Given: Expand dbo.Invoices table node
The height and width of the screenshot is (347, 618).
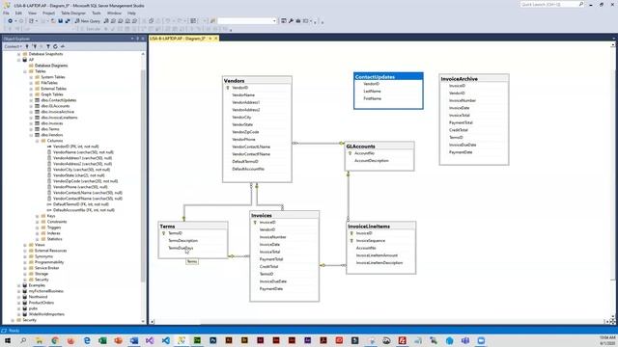Looking at the screenshot, I should [x=31, y=123].
